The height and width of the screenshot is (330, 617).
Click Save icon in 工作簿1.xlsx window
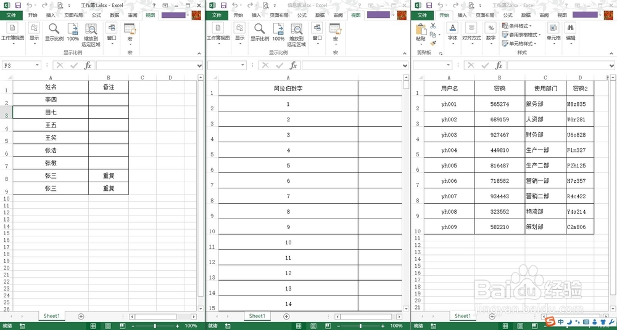click(x=18, y=6)
